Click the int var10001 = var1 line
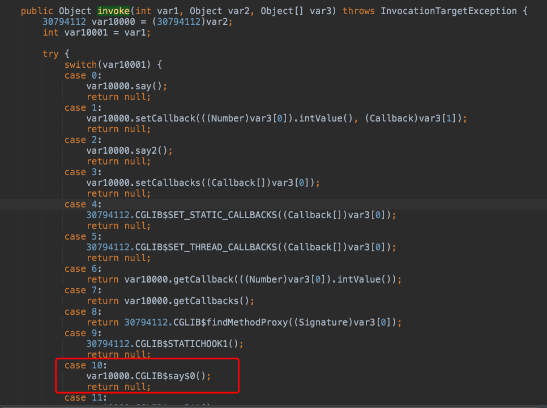The width and height of the screenshot is (547, 408). (97, 33)
